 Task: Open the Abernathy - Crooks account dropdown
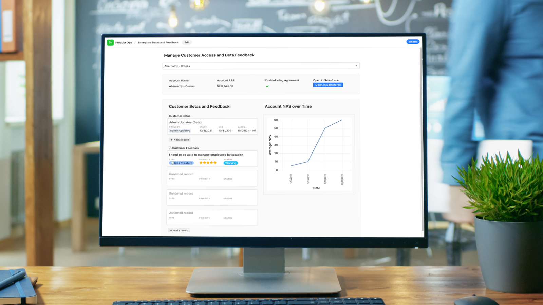point(261,65)
